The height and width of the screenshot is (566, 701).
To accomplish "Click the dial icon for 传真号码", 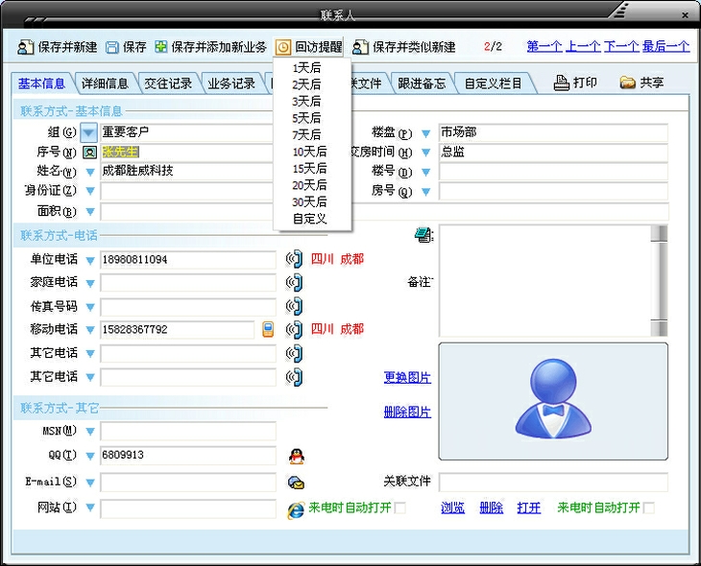I will pyautogui.click(x=295, y=306).
